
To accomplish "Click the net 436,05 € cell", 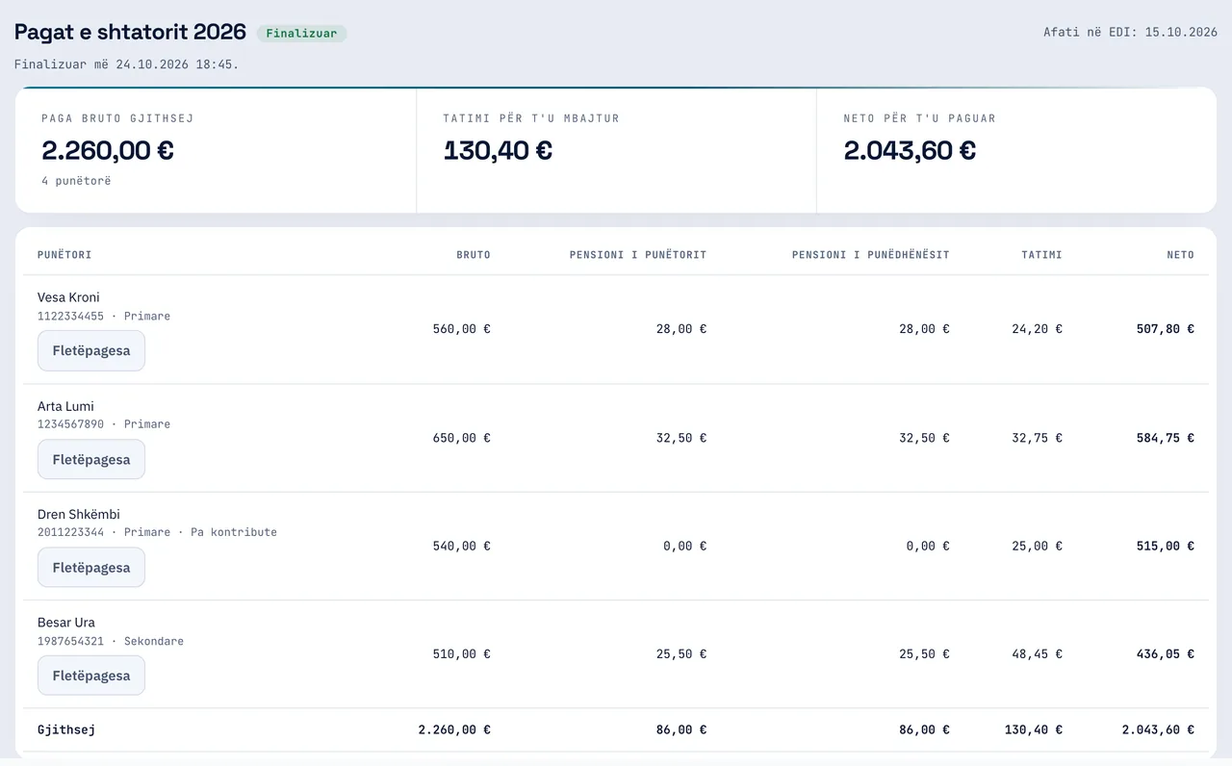I will click(1166, 653).
